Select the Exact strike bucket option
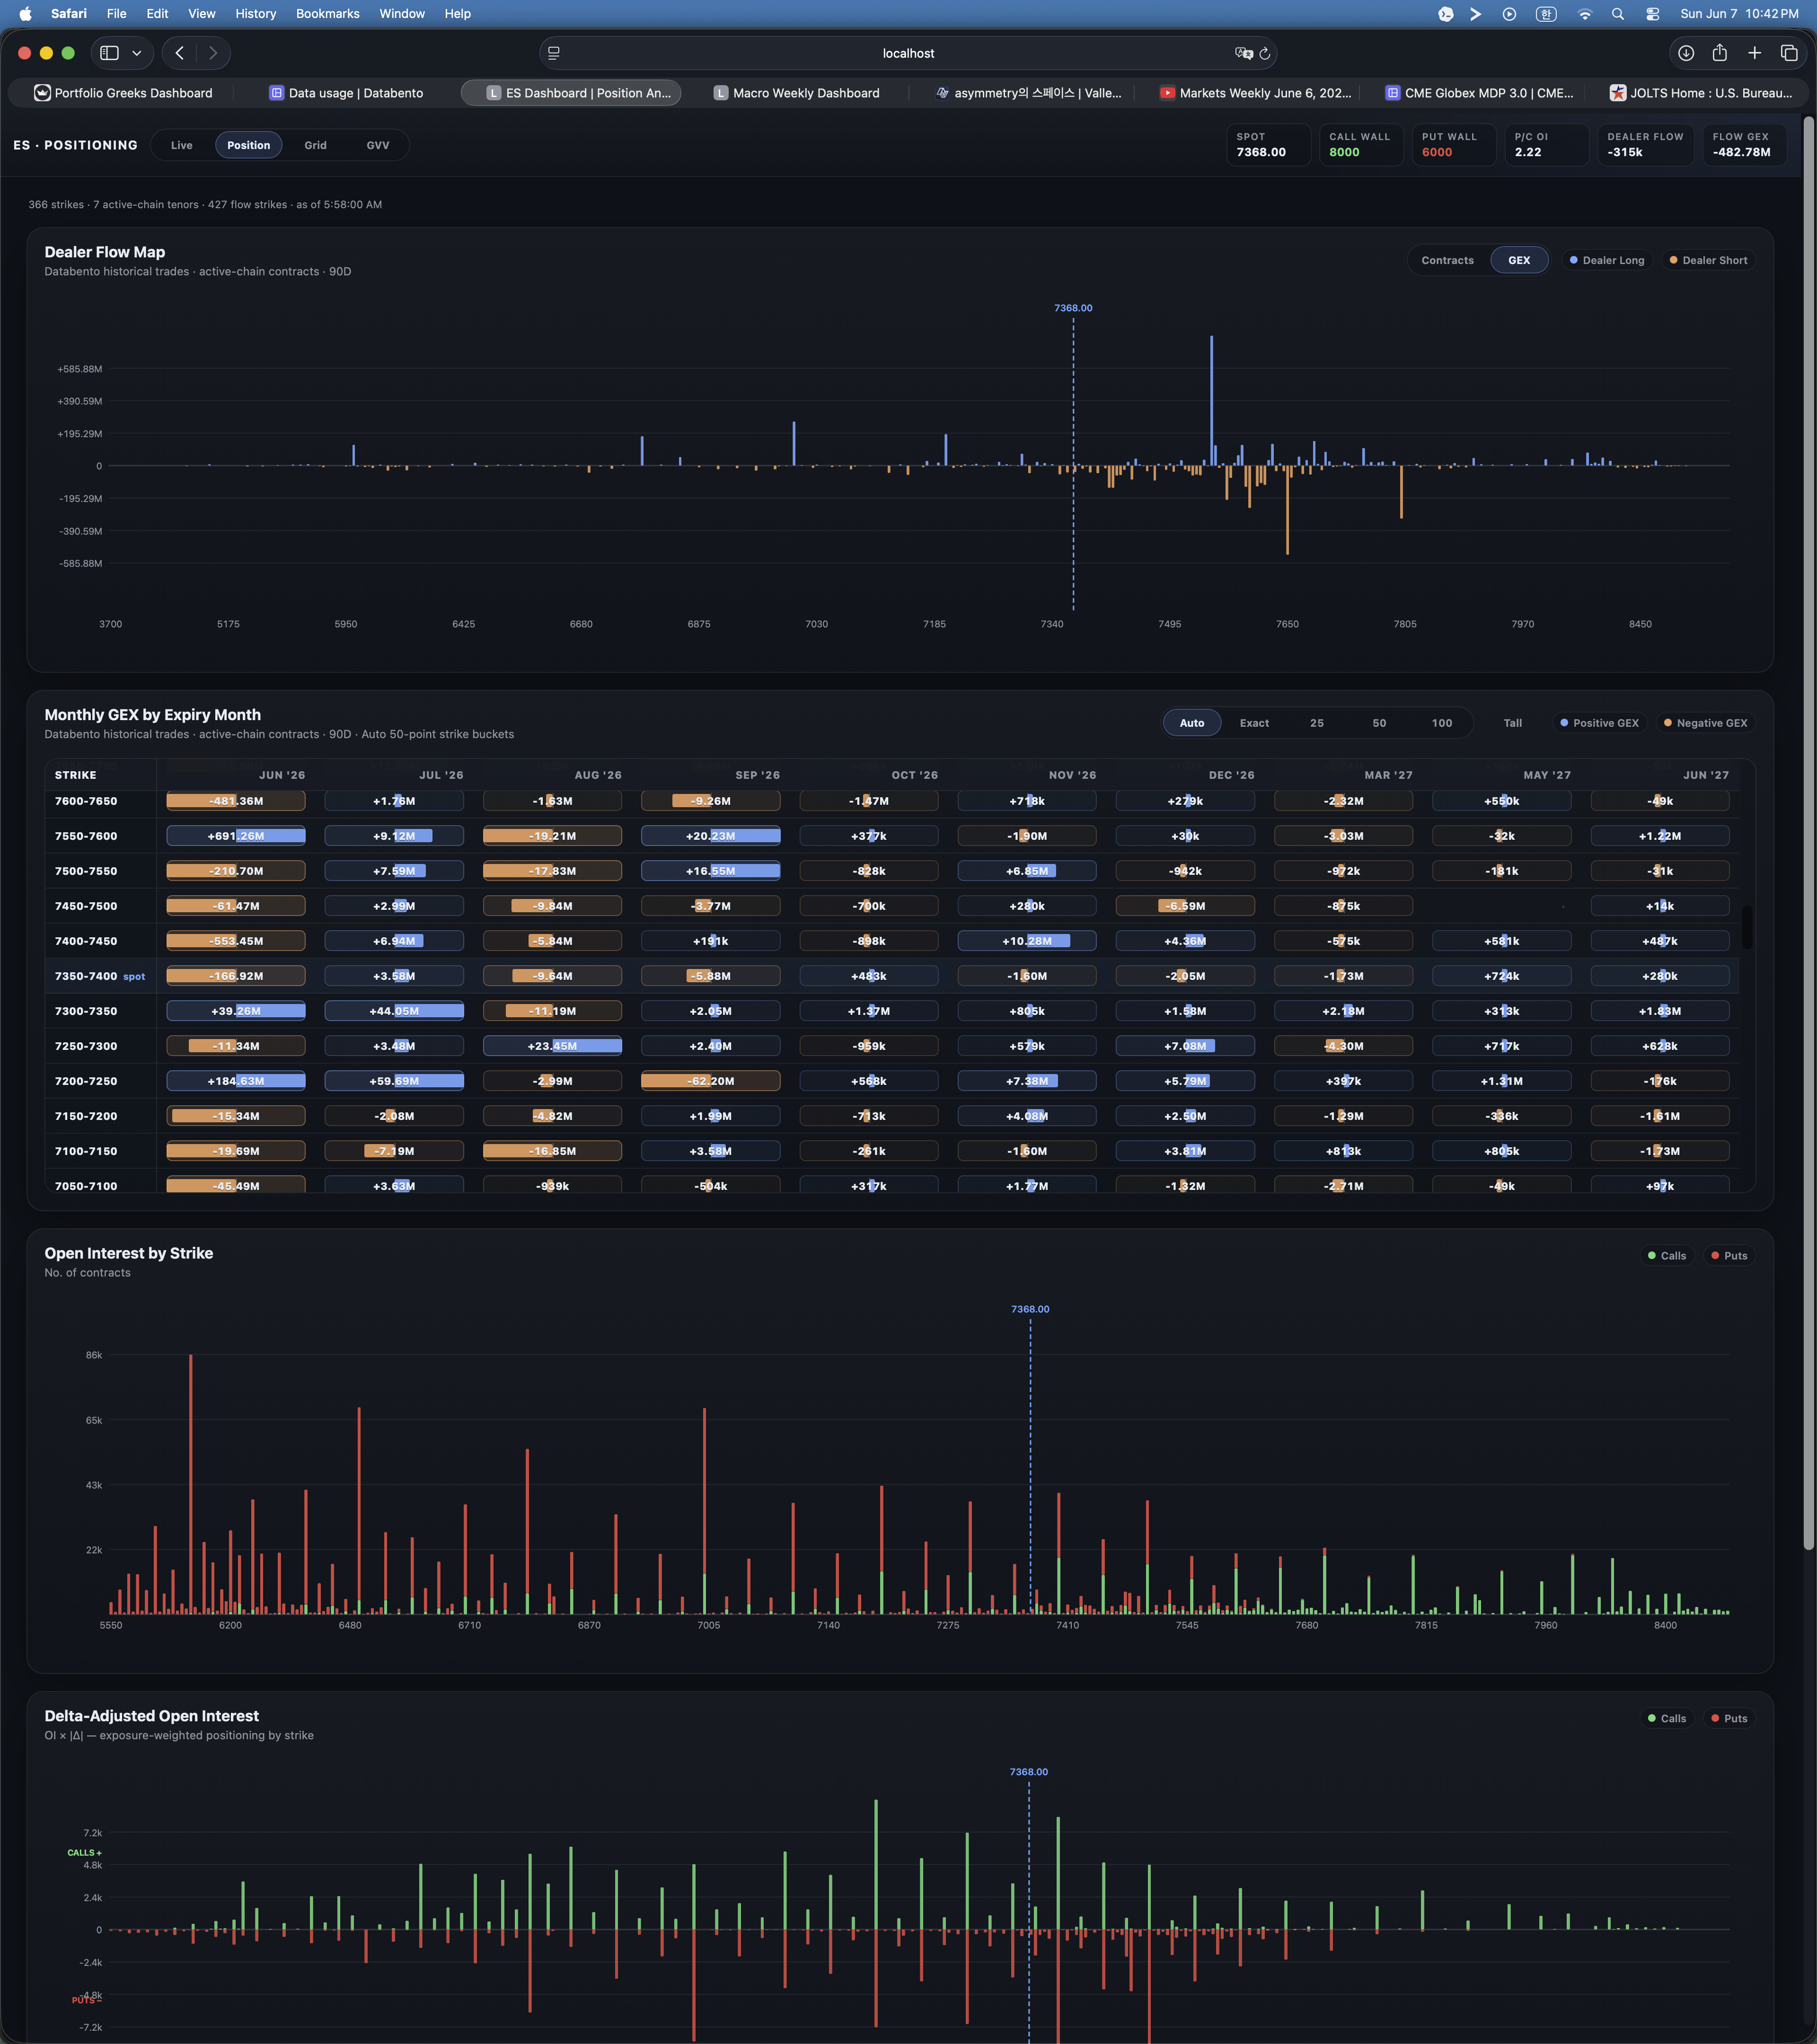This screenshot has width=1817, height=2044. (1254, 723)
